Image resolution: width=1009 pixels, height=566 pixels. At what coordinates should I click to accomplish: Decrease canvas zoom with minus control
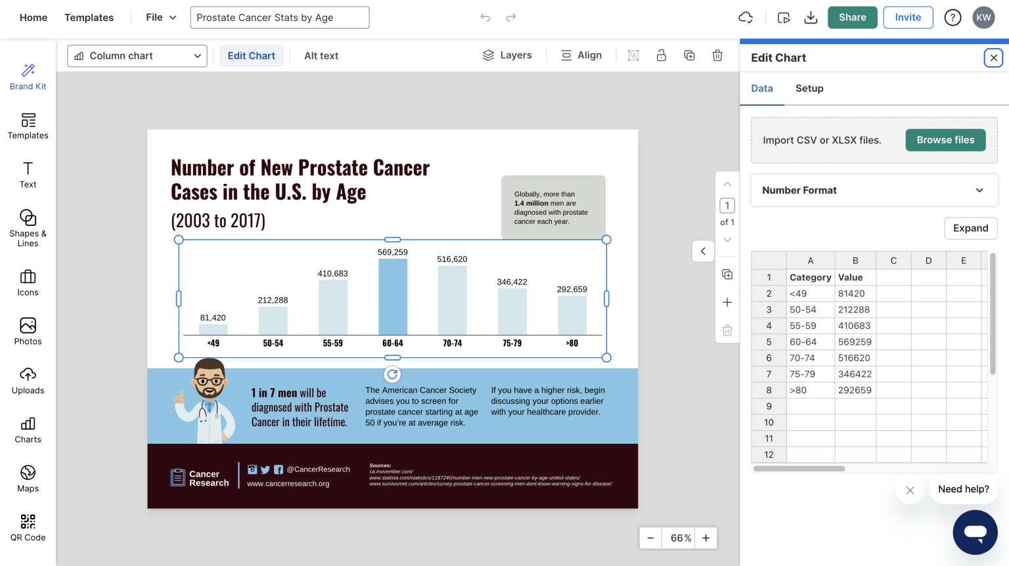coord(650,538)
